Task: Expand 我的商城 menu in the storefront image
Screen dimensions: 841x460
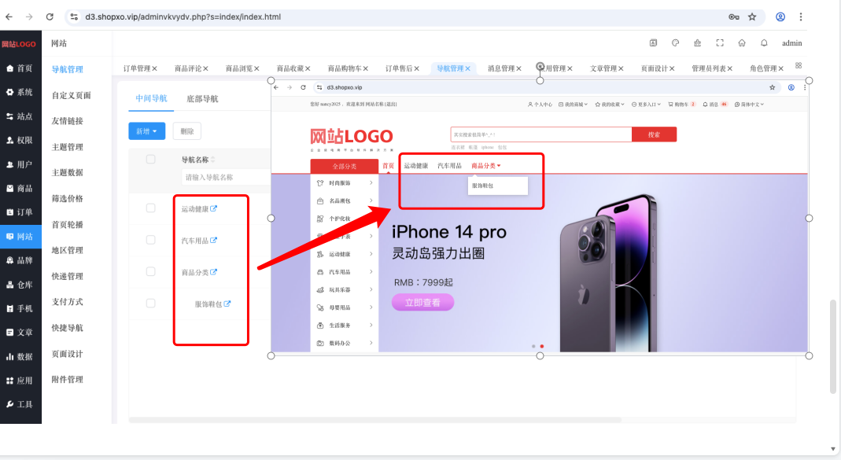Action: coord(573,105)
